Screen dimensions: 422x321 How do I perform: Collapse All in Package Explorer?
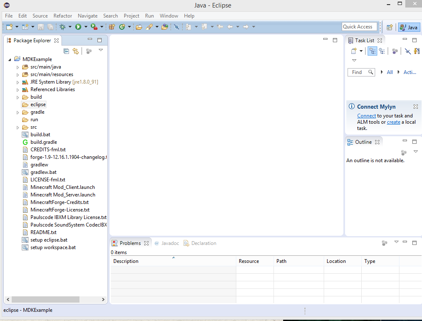66,51
